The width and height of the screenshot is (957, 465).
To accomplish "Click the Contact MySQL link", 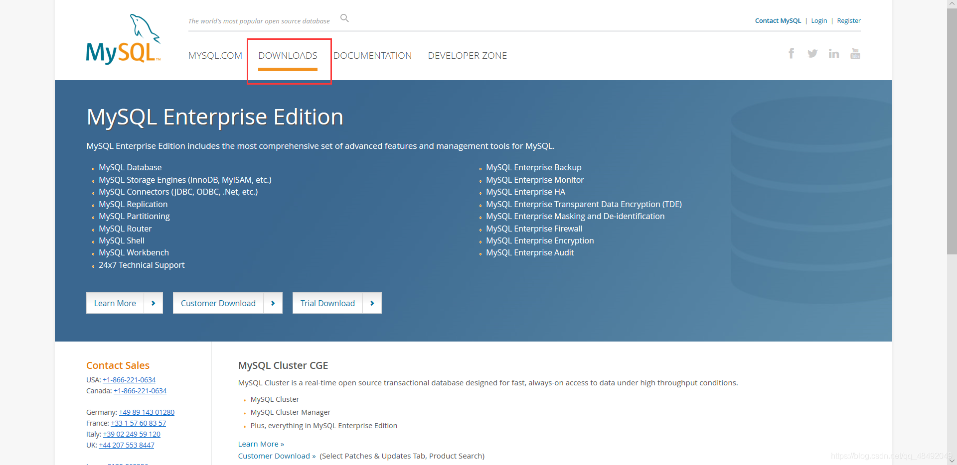I will click(778, 21).
